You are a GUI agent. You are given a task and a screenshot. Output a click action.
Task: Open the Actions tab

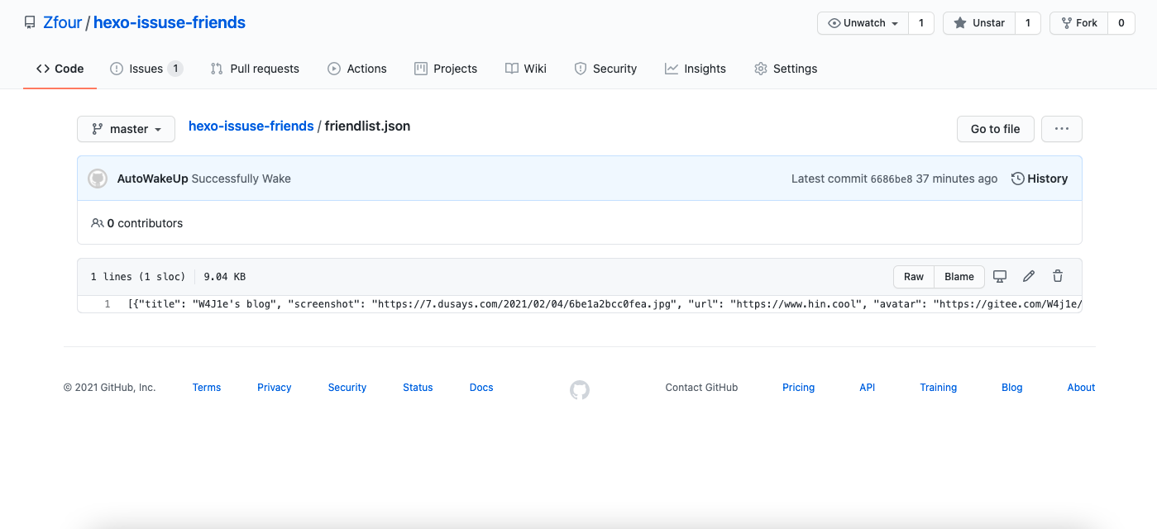click(357, 69)
